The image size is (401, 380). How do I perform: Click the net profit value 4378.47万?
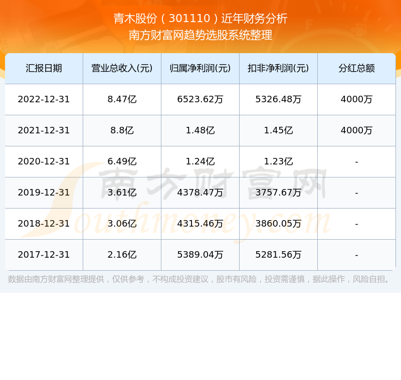tap(200, 193)
